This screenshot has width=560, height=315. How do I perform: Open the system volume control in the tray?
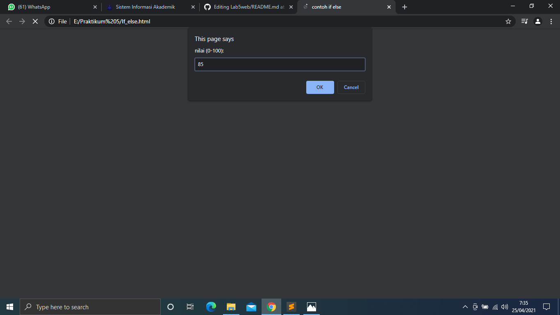504,307
